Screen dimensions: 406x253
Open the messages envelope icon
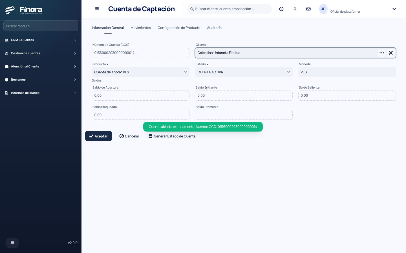click(308, 9)
